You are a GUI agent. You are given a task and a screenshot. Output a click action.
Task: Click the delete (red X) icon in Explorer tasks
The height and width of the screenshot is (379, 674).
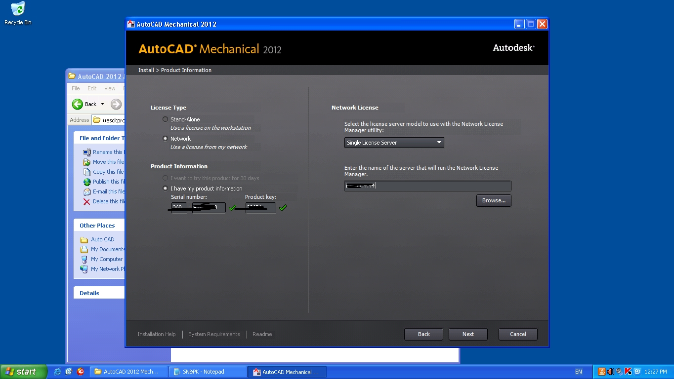click(87, 201)
